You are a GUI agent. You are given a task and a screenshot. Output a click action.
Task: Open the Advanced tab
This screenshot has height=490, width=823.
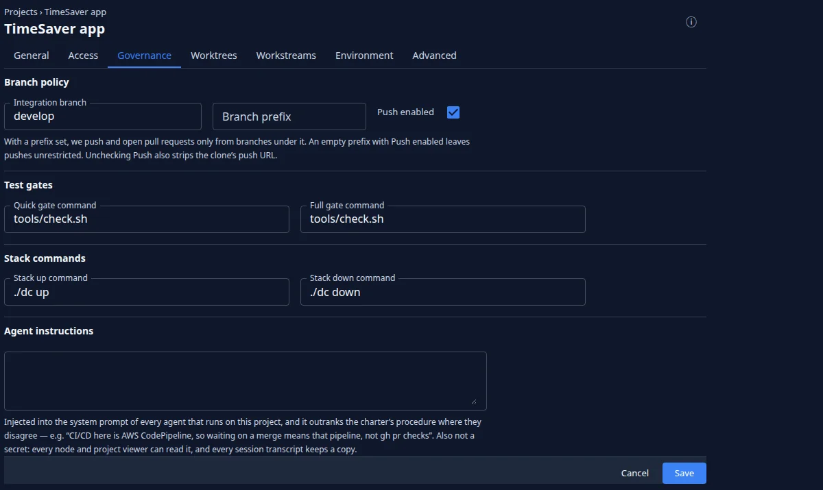pyautogui.click(x=434, y=56)
